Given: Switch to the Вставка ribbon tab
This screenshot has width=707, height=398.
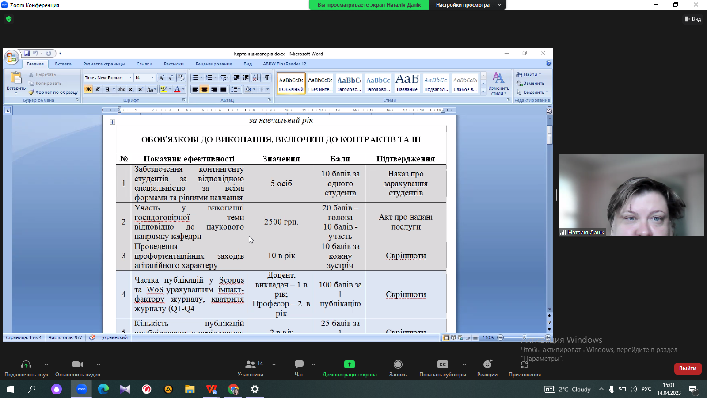Looking at the screenshot, I should click(x=63, y=64).
